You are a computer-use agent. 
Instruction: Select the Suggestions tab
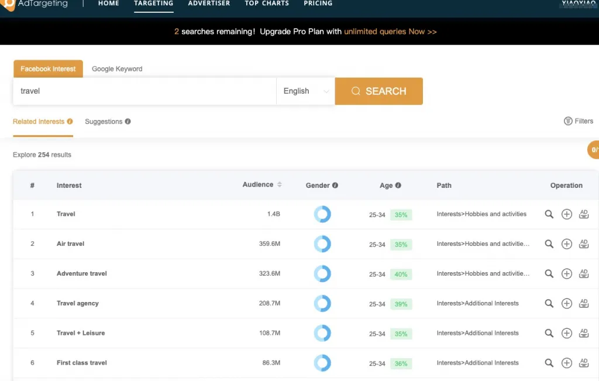[104, 122]
